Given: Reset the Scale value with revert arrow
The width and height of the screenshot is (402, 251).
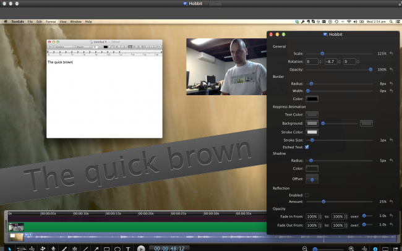Looking at the screenshot, I should (x=391, y=54).
